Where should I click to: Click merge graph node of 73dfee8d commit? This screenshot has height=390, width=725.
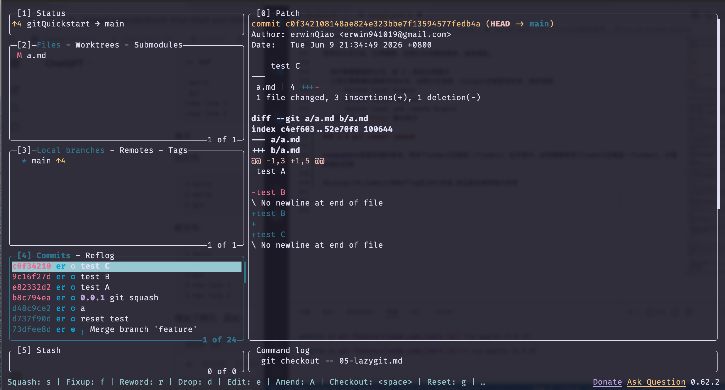(73, 330)
